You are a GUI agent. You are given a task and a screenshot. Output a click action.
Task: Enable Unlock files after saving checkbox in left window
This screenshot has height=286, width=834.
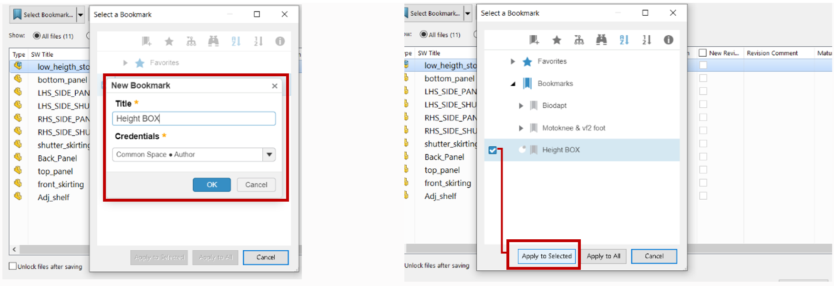coord(13,266)
